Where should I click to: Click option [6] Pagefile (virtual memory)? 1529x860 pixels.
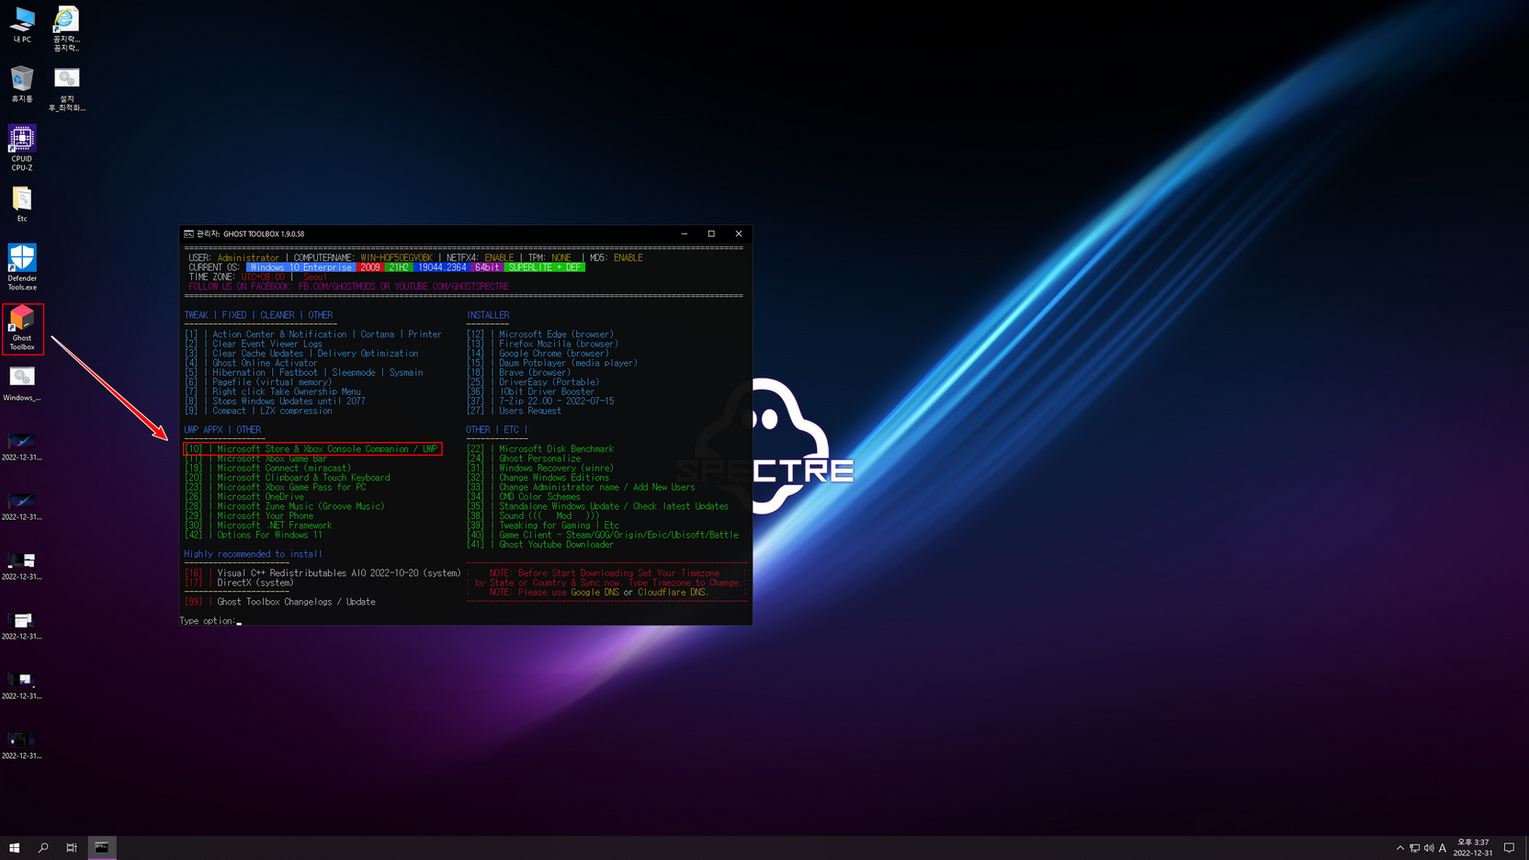tap(258, 382)
